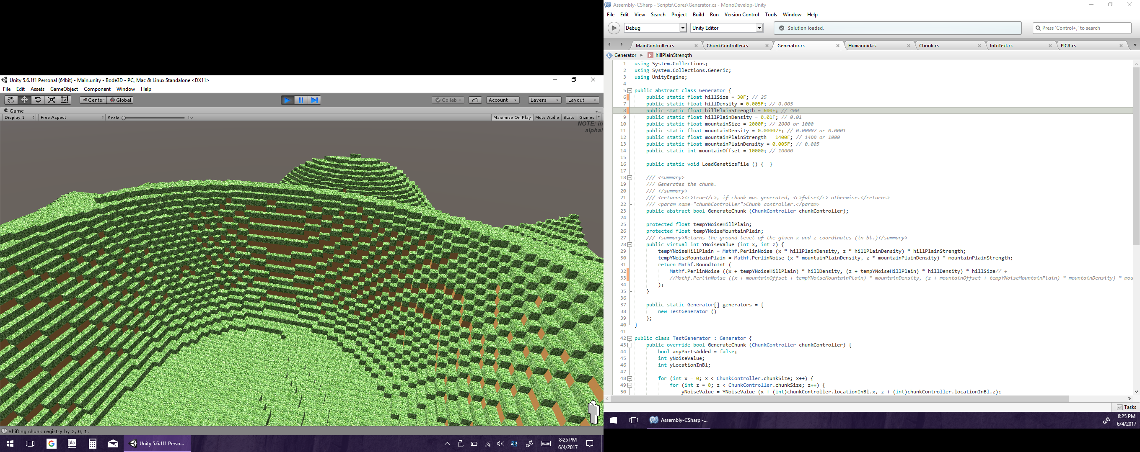1140x452 pixels.
Task: Open the Layers dropdown
Action: 544,100
